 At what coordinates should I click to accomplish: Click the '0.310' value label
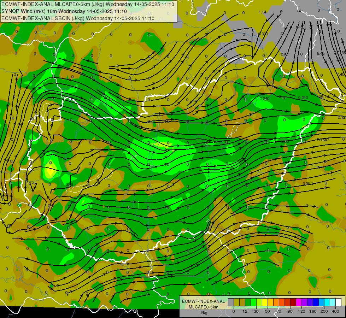303,98
